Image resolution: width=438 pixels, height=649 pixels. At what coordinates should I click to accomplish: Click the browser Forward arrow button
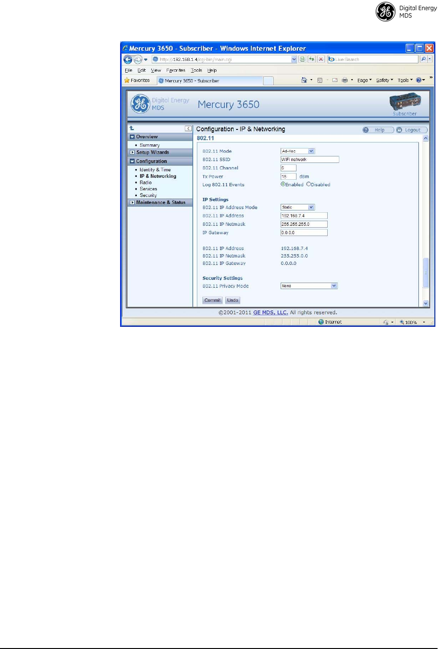tap(138, 60)
